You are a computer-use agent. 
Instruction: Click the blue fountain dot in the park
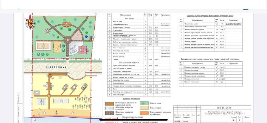coord(86,37)
